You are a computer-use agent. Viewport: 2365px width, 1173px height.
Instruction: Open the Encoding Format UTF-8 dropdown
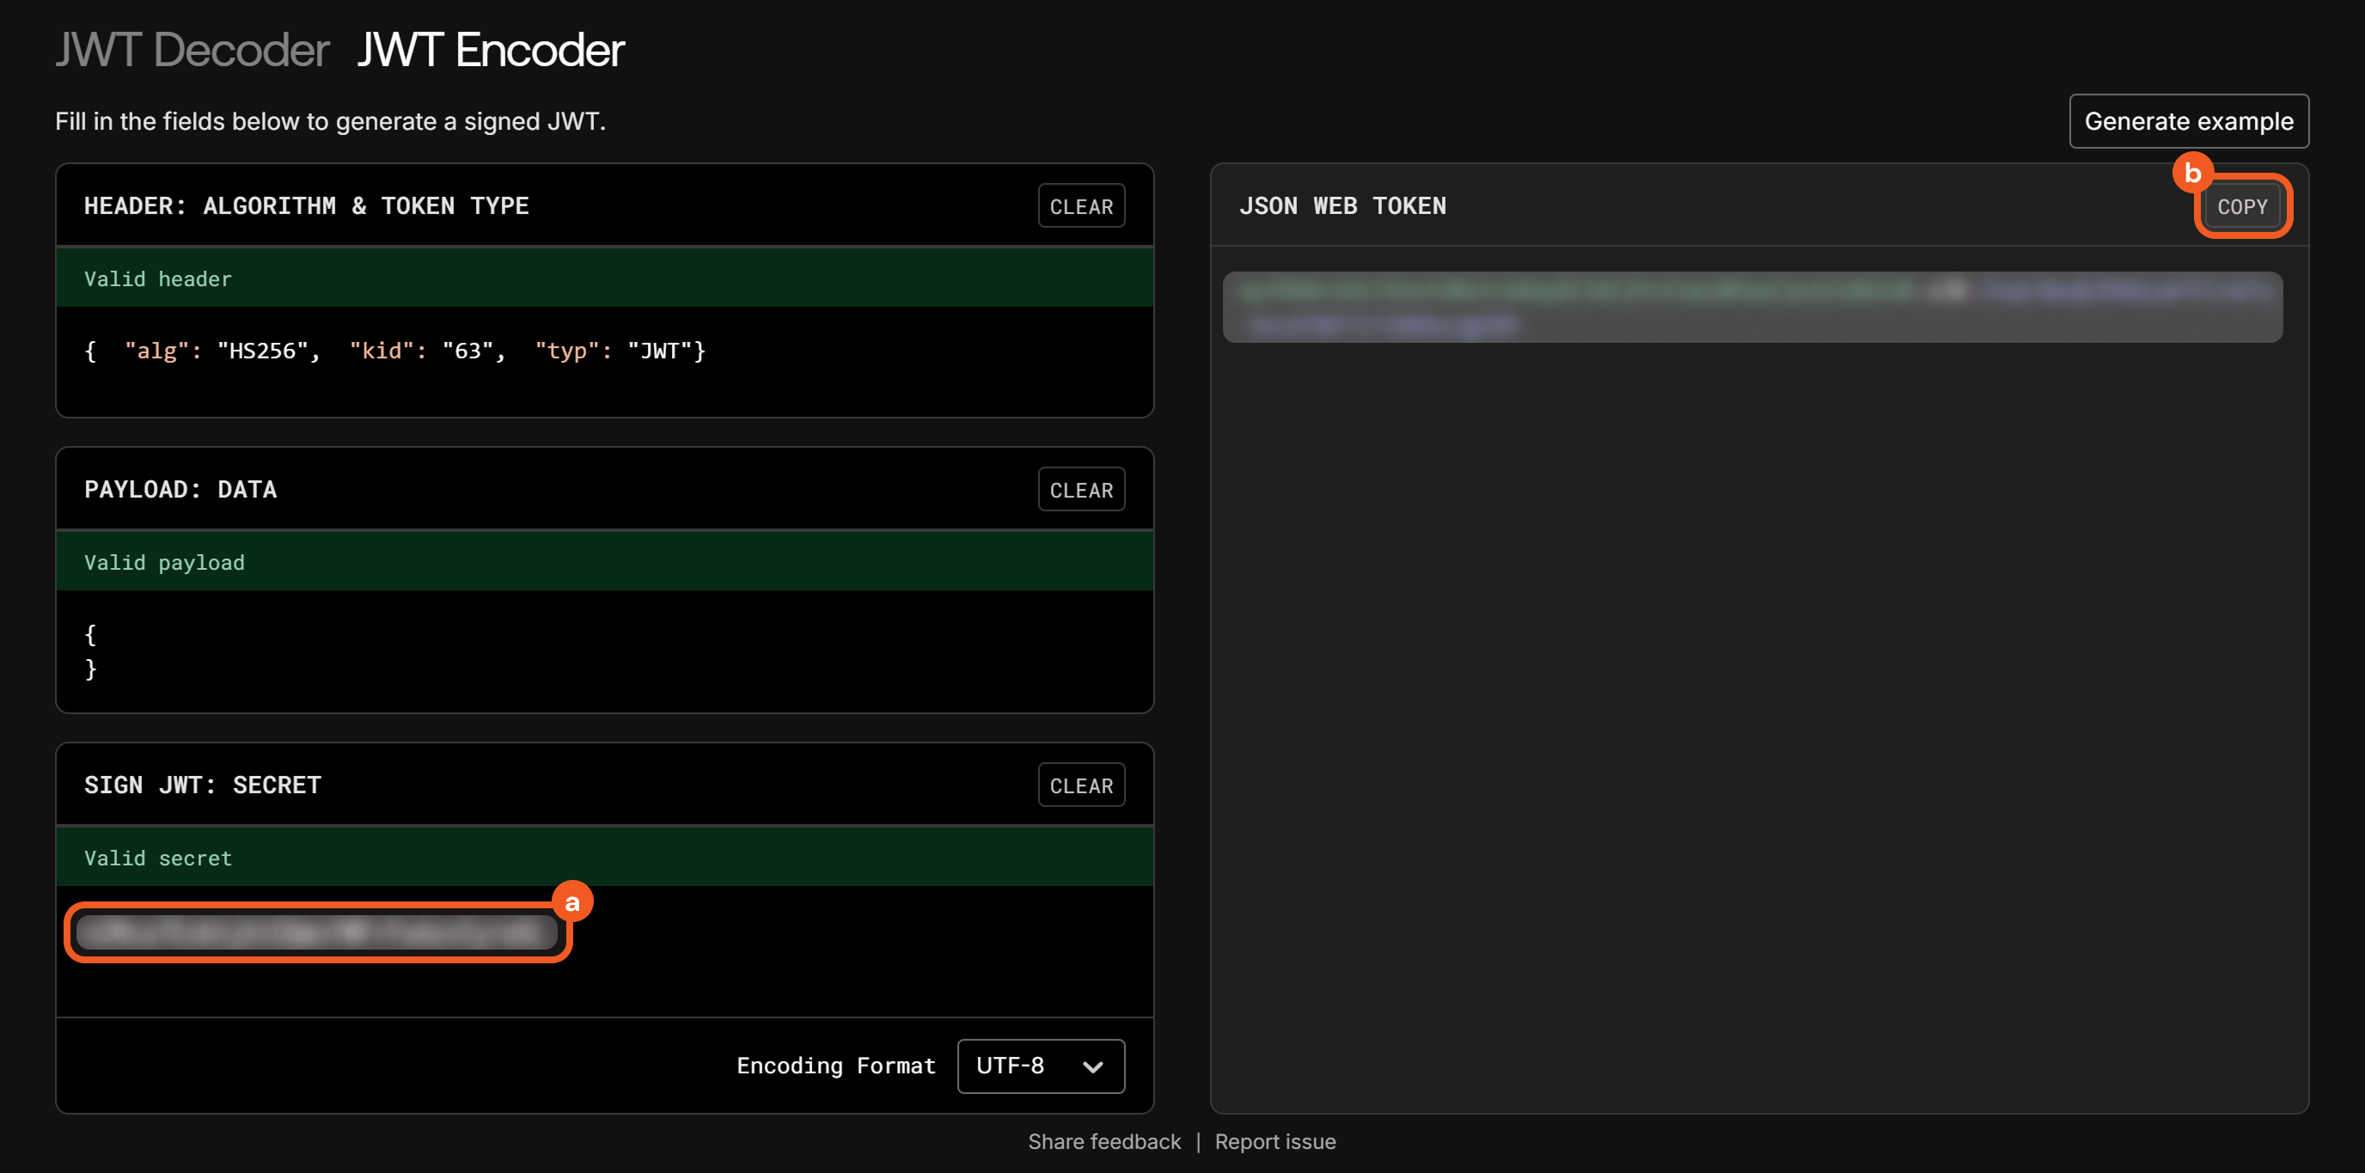[x=1039, y=1066]
